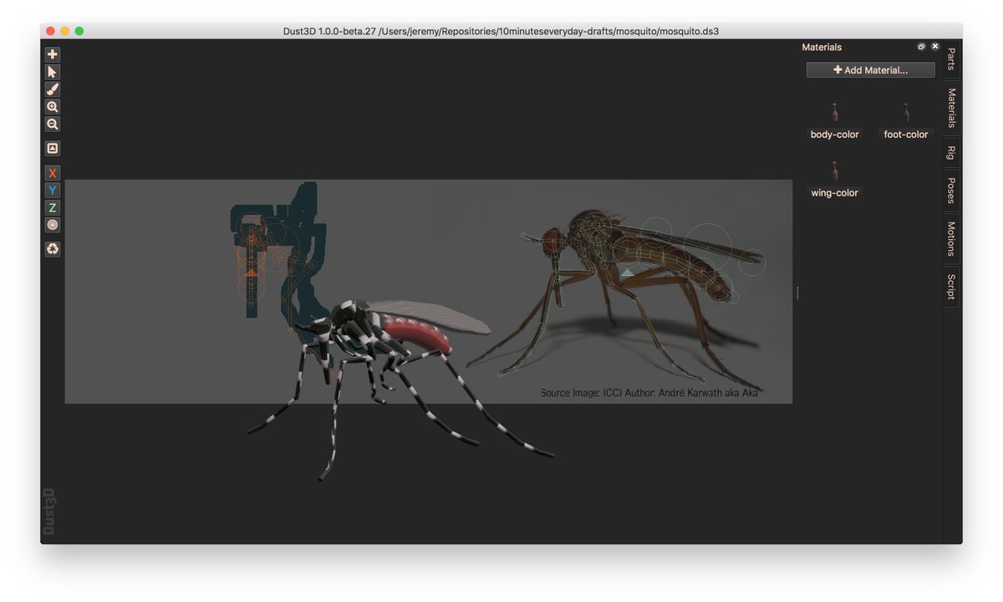The image size is (1003, 602).
Task: Open the change reference image tool
Action: tap(53, 149)
